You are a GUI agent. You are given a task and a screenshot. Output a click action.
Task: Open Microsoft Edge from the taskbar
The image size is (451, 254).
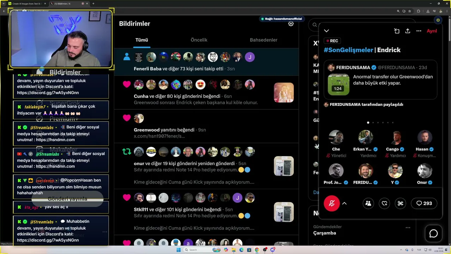click(241, 250)
